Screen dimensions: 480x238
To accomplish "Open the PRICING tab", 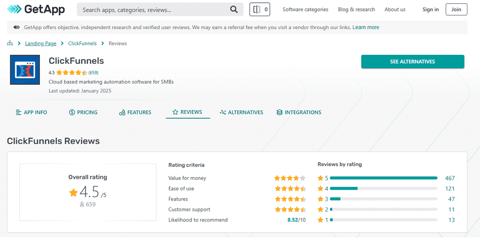I will 83,112.
